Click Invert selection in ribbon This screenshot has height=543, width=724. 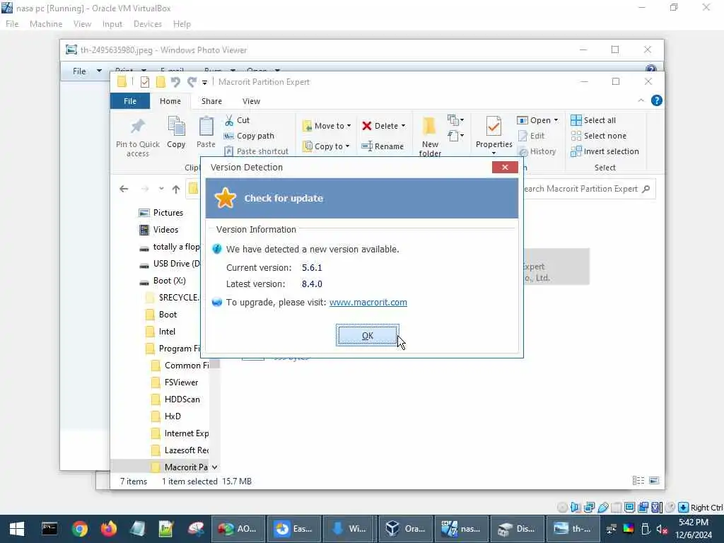(605, 151)
